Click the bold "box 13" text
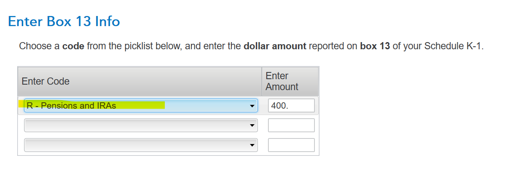515x176 pixels. pyautogui.click(x=375, y=46)
